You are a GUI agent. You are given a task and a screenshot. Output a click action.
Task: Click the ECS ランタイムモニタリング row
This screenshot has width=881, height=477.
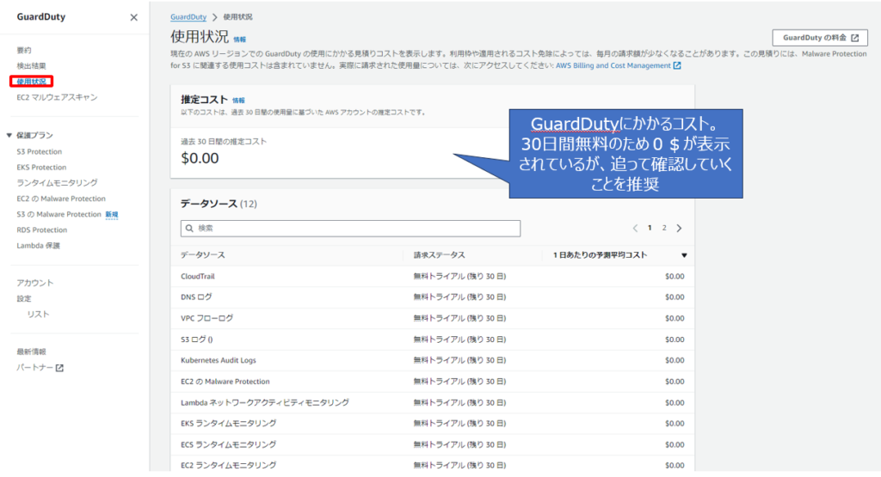point(433,444)
